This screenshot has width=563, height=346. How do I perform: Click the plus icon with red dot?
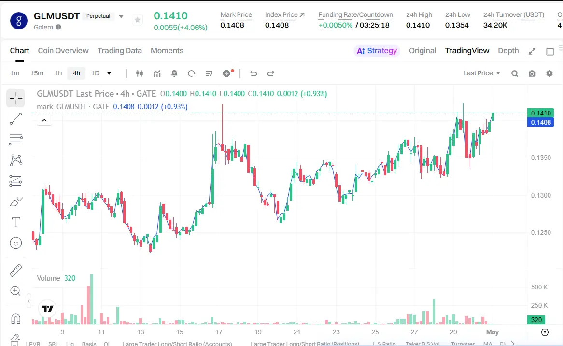coord(227,73)
